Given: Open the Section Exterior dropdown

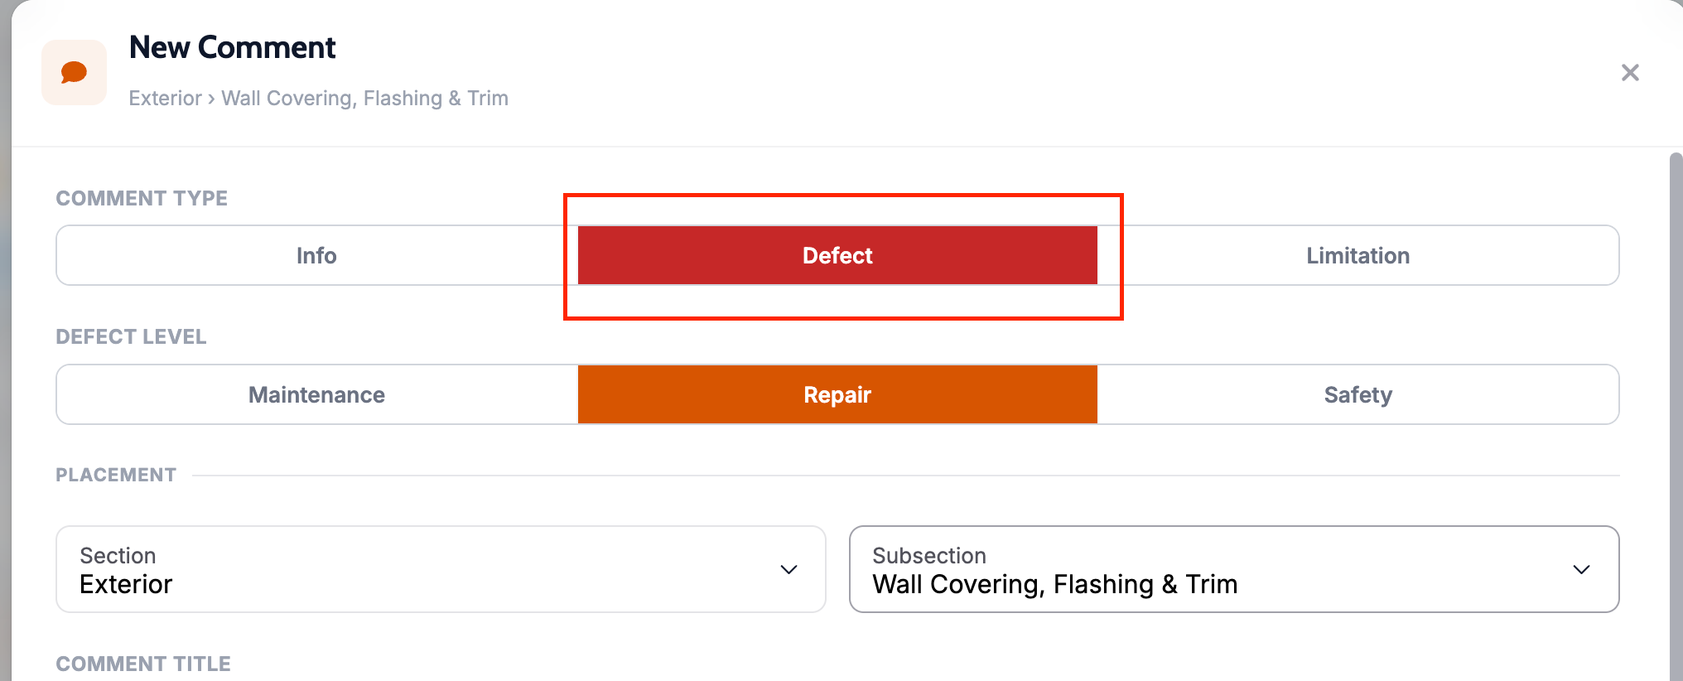Looking at the screenshot, I should [x=441, y=569].
